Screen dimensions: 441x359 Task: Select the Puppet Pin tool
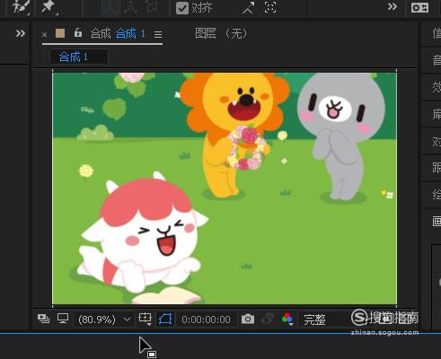tap(49, 6)
